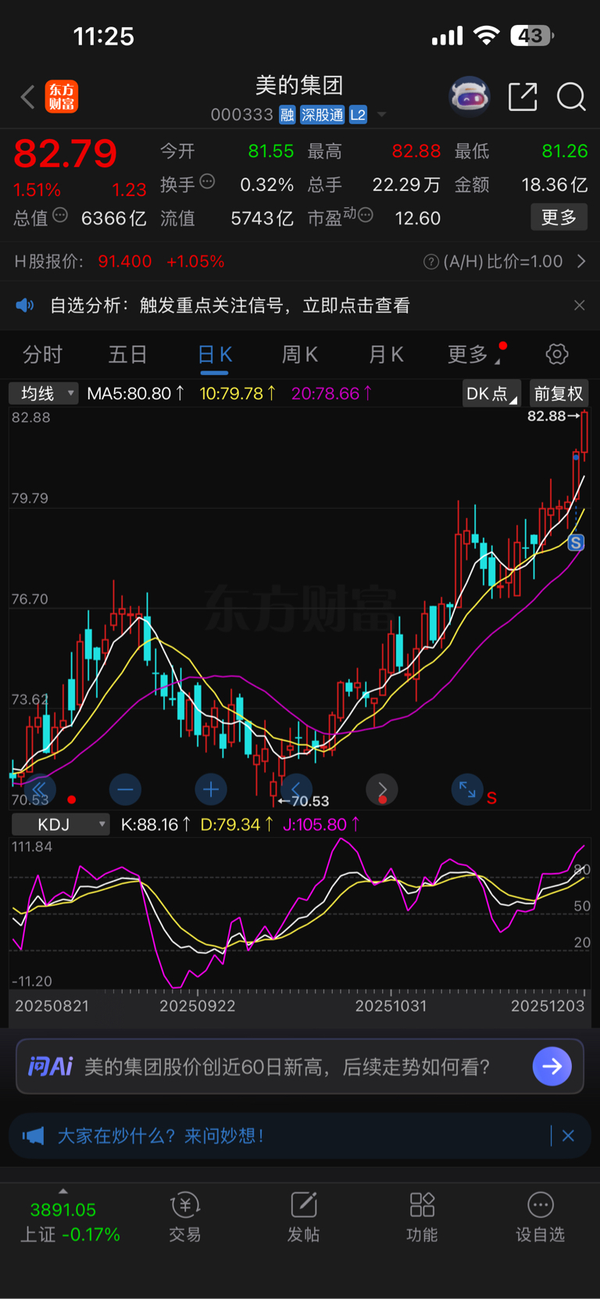Tap the 融 margin badge
The image size is (600, 1299).
coord(287,115)
